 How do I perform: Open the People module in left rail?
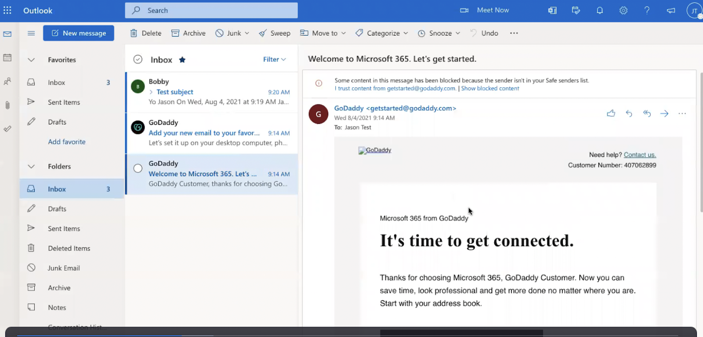click(7, 81)
